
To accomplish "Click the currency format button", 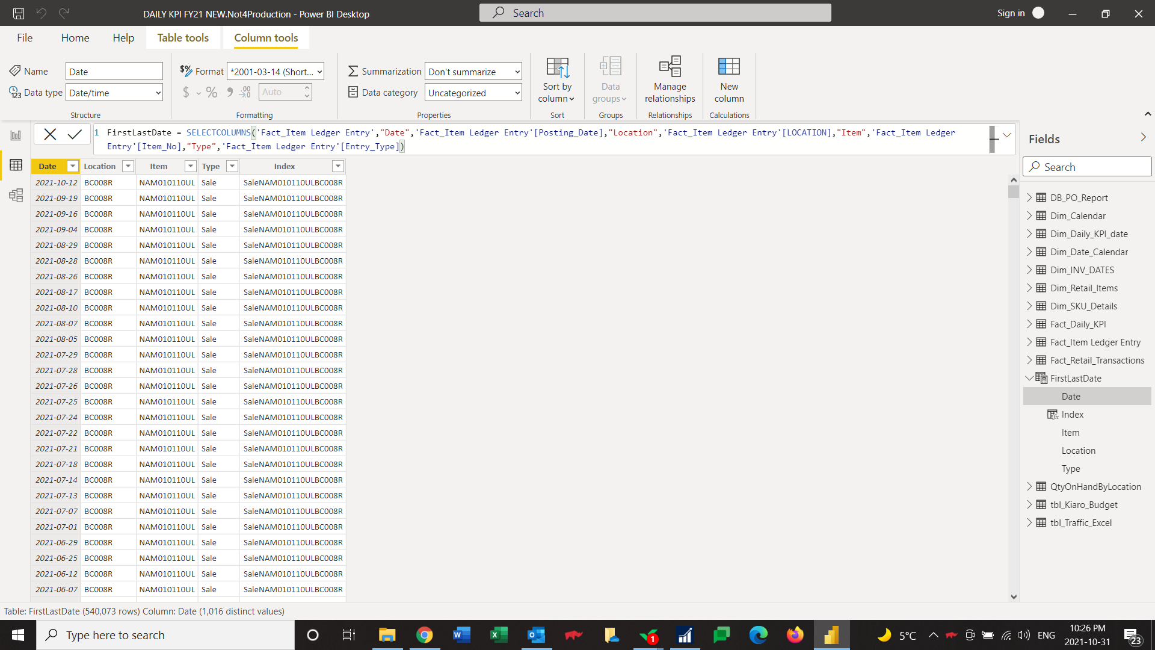I will coord(185,92).
